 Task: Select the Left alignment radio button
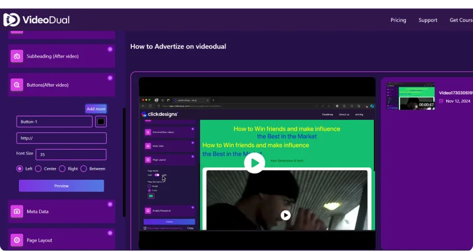click(x=20, y=169)
